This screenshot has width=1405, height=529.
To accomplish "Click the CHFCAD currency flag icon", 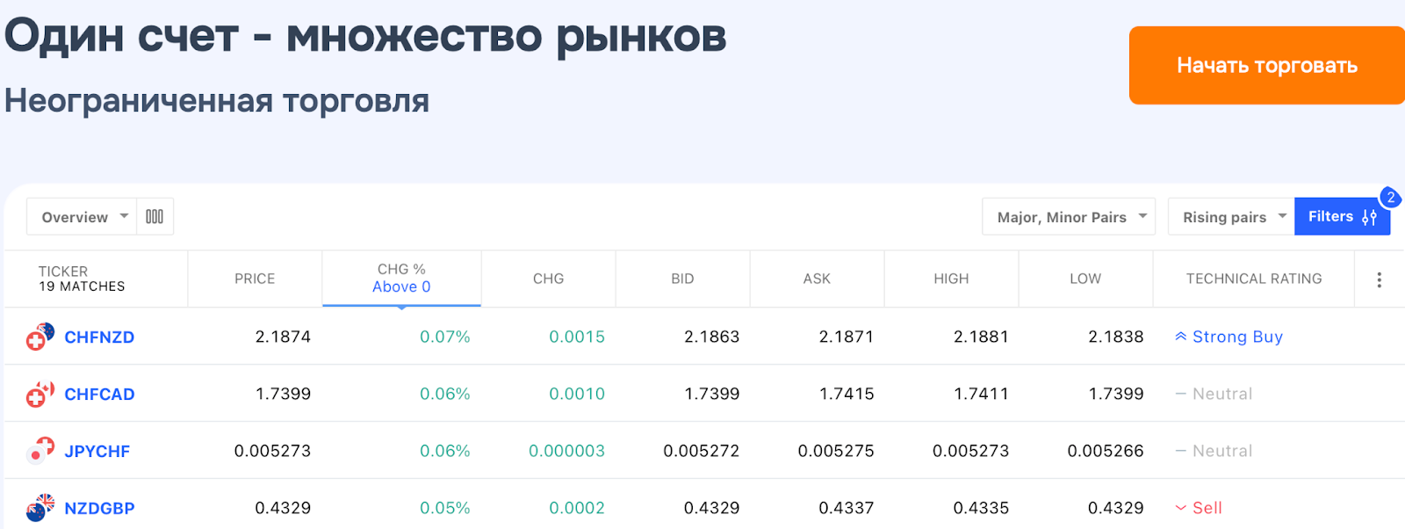I will (40, 395).
